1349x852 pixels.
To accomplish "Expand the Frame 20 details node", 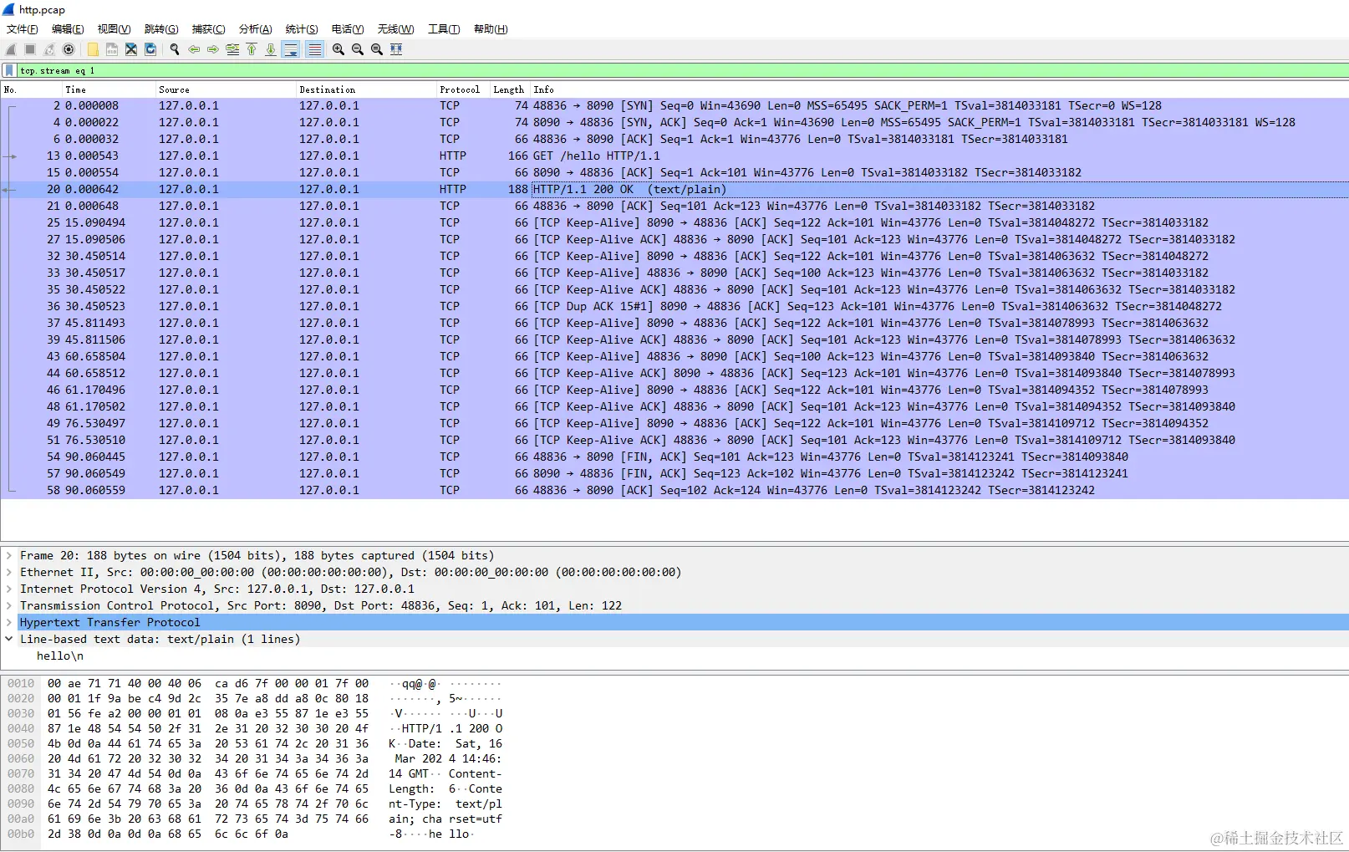I will pyautogui.click(x=9, y=555).
